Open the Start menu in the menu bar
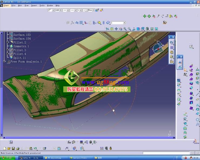Screen dimensions: 200x160 [6, 5]
